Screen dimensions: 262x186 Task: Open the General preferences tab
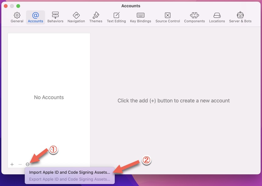point(17,18)
